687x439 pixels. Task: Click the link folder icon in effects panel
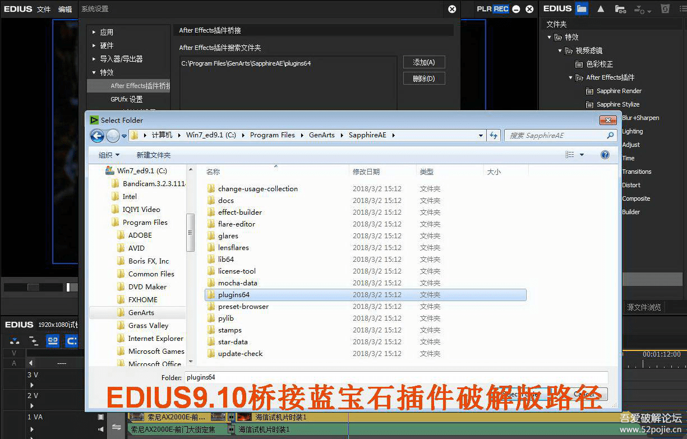[x=620, y=9]
